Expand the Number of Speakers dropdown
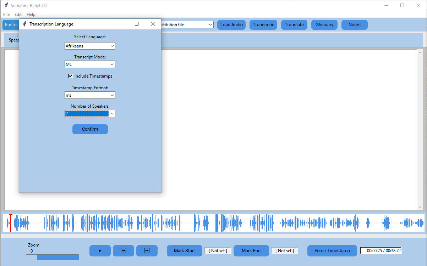The image size is (427, 266). [x=112, y=114]
